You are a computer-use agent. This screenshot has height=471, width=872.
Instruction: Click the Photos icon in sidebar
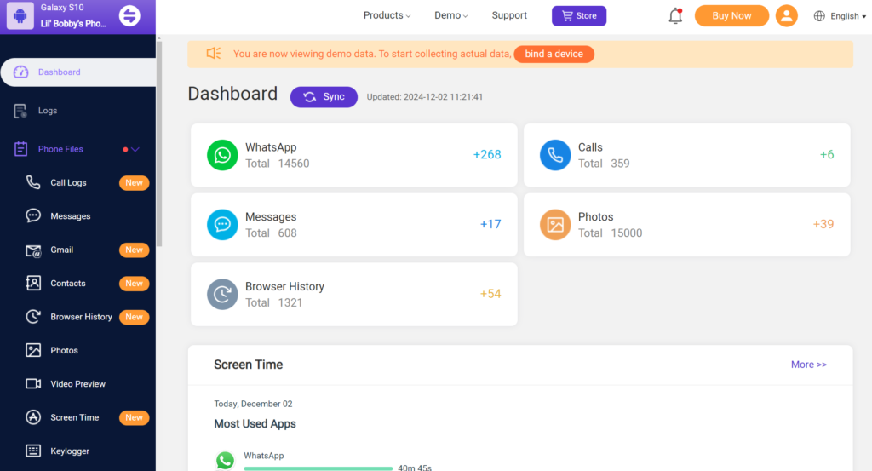[x=33, y=350]
